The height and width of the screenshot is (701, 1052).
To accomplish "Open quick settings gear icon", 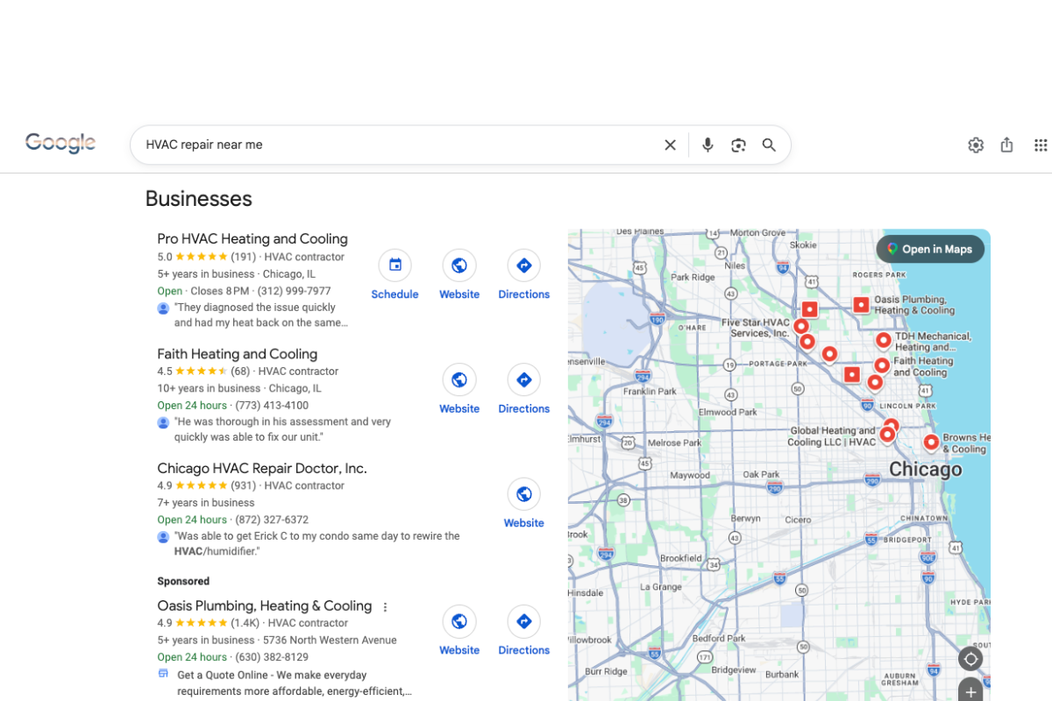I will coord(976,145).
